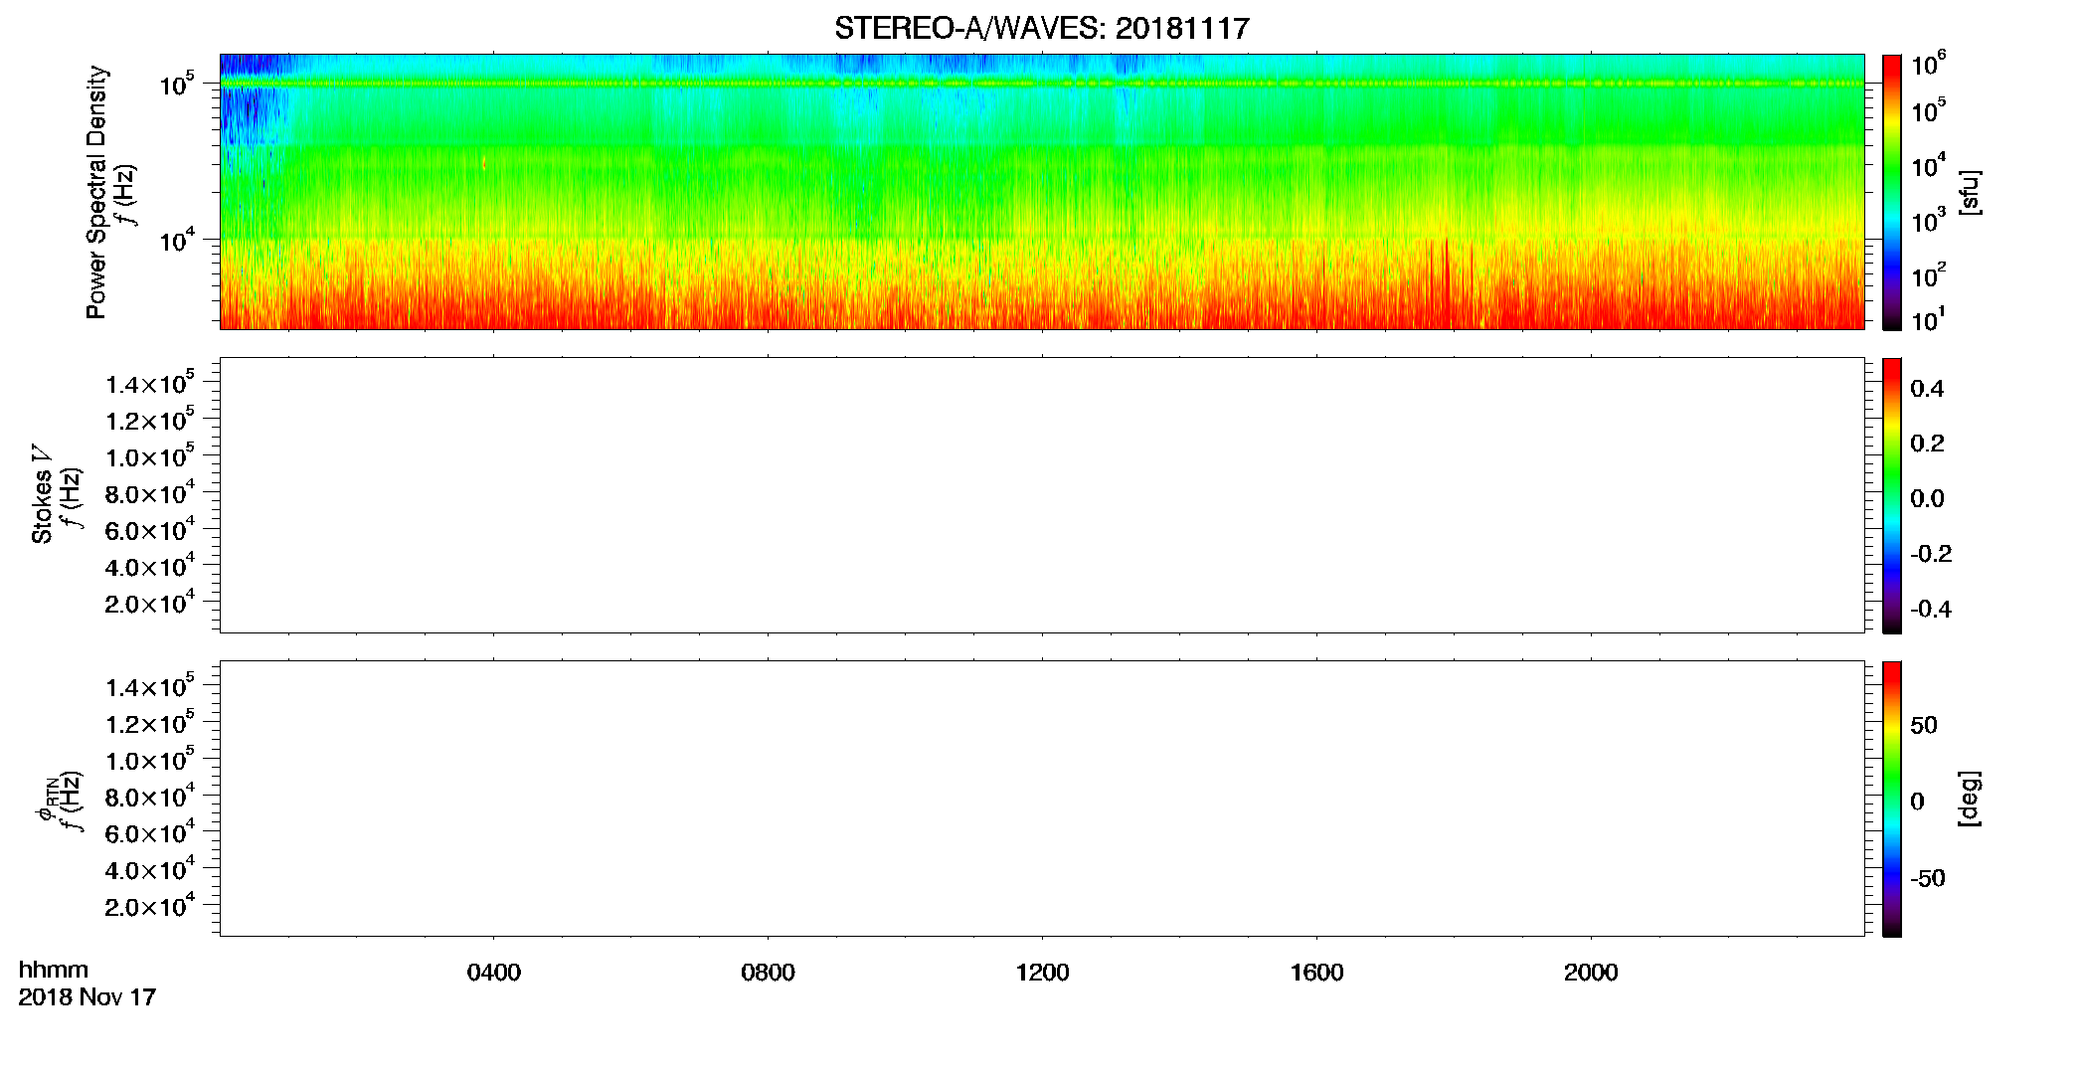
Task: Click the 2.0×10^4 tick in phi RTN panel
Action: [x=150, y=905]
